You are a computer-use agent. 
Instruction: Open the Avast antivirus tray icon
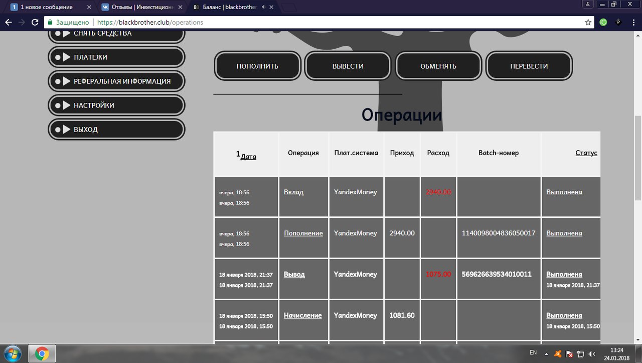pyautogui.click(x=558, y=353)
